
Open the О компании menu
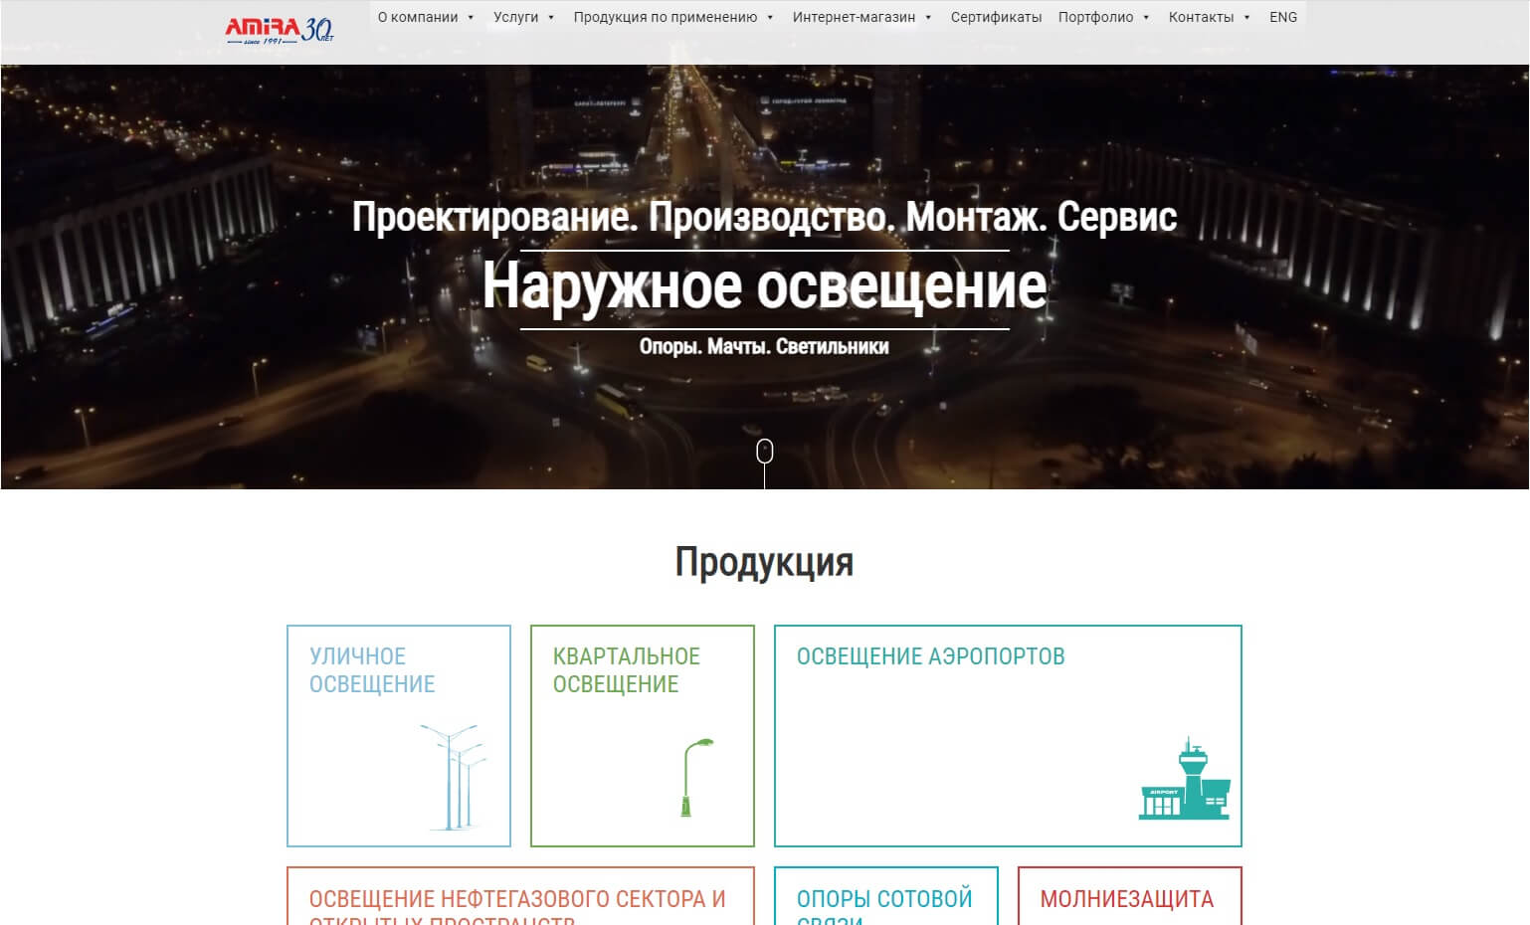click(418, 17)
